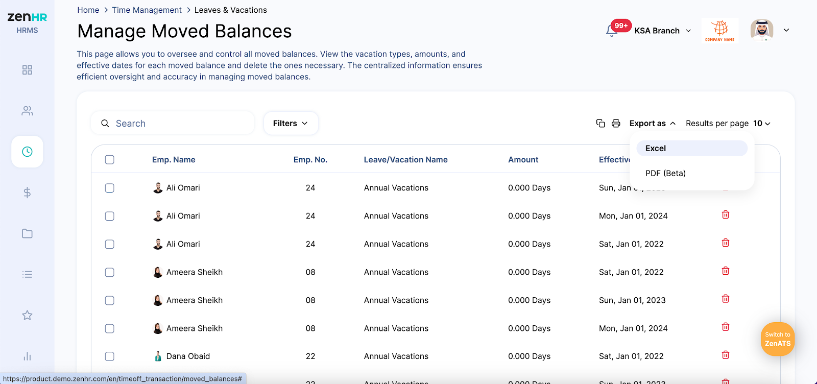The width and height of the screenshot is (817, 384).
Task: Open the documents folder icon in sidebar
Action: point(27,233)
